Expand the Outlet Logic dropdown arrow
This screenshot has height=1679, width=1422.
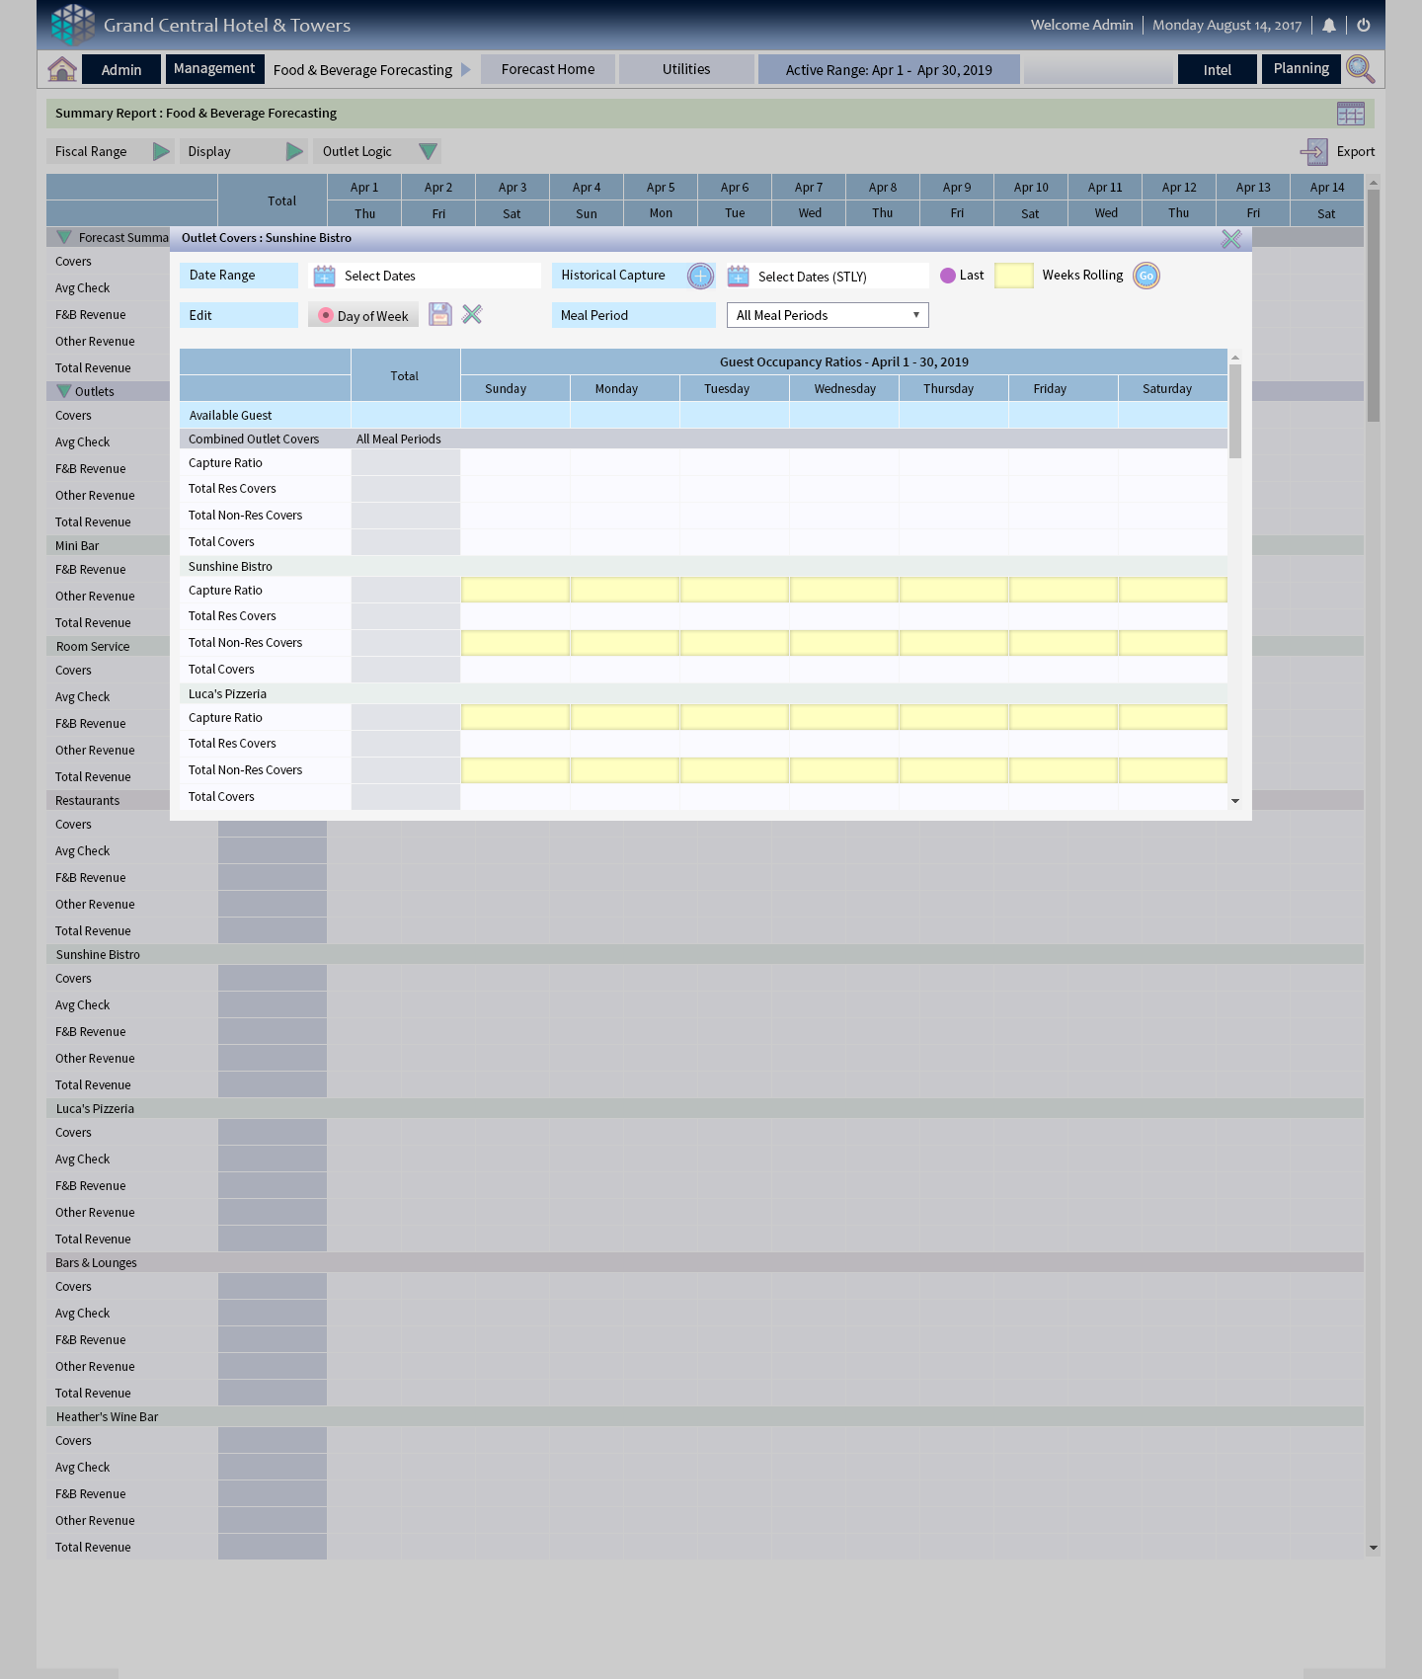tap(428, 151)
